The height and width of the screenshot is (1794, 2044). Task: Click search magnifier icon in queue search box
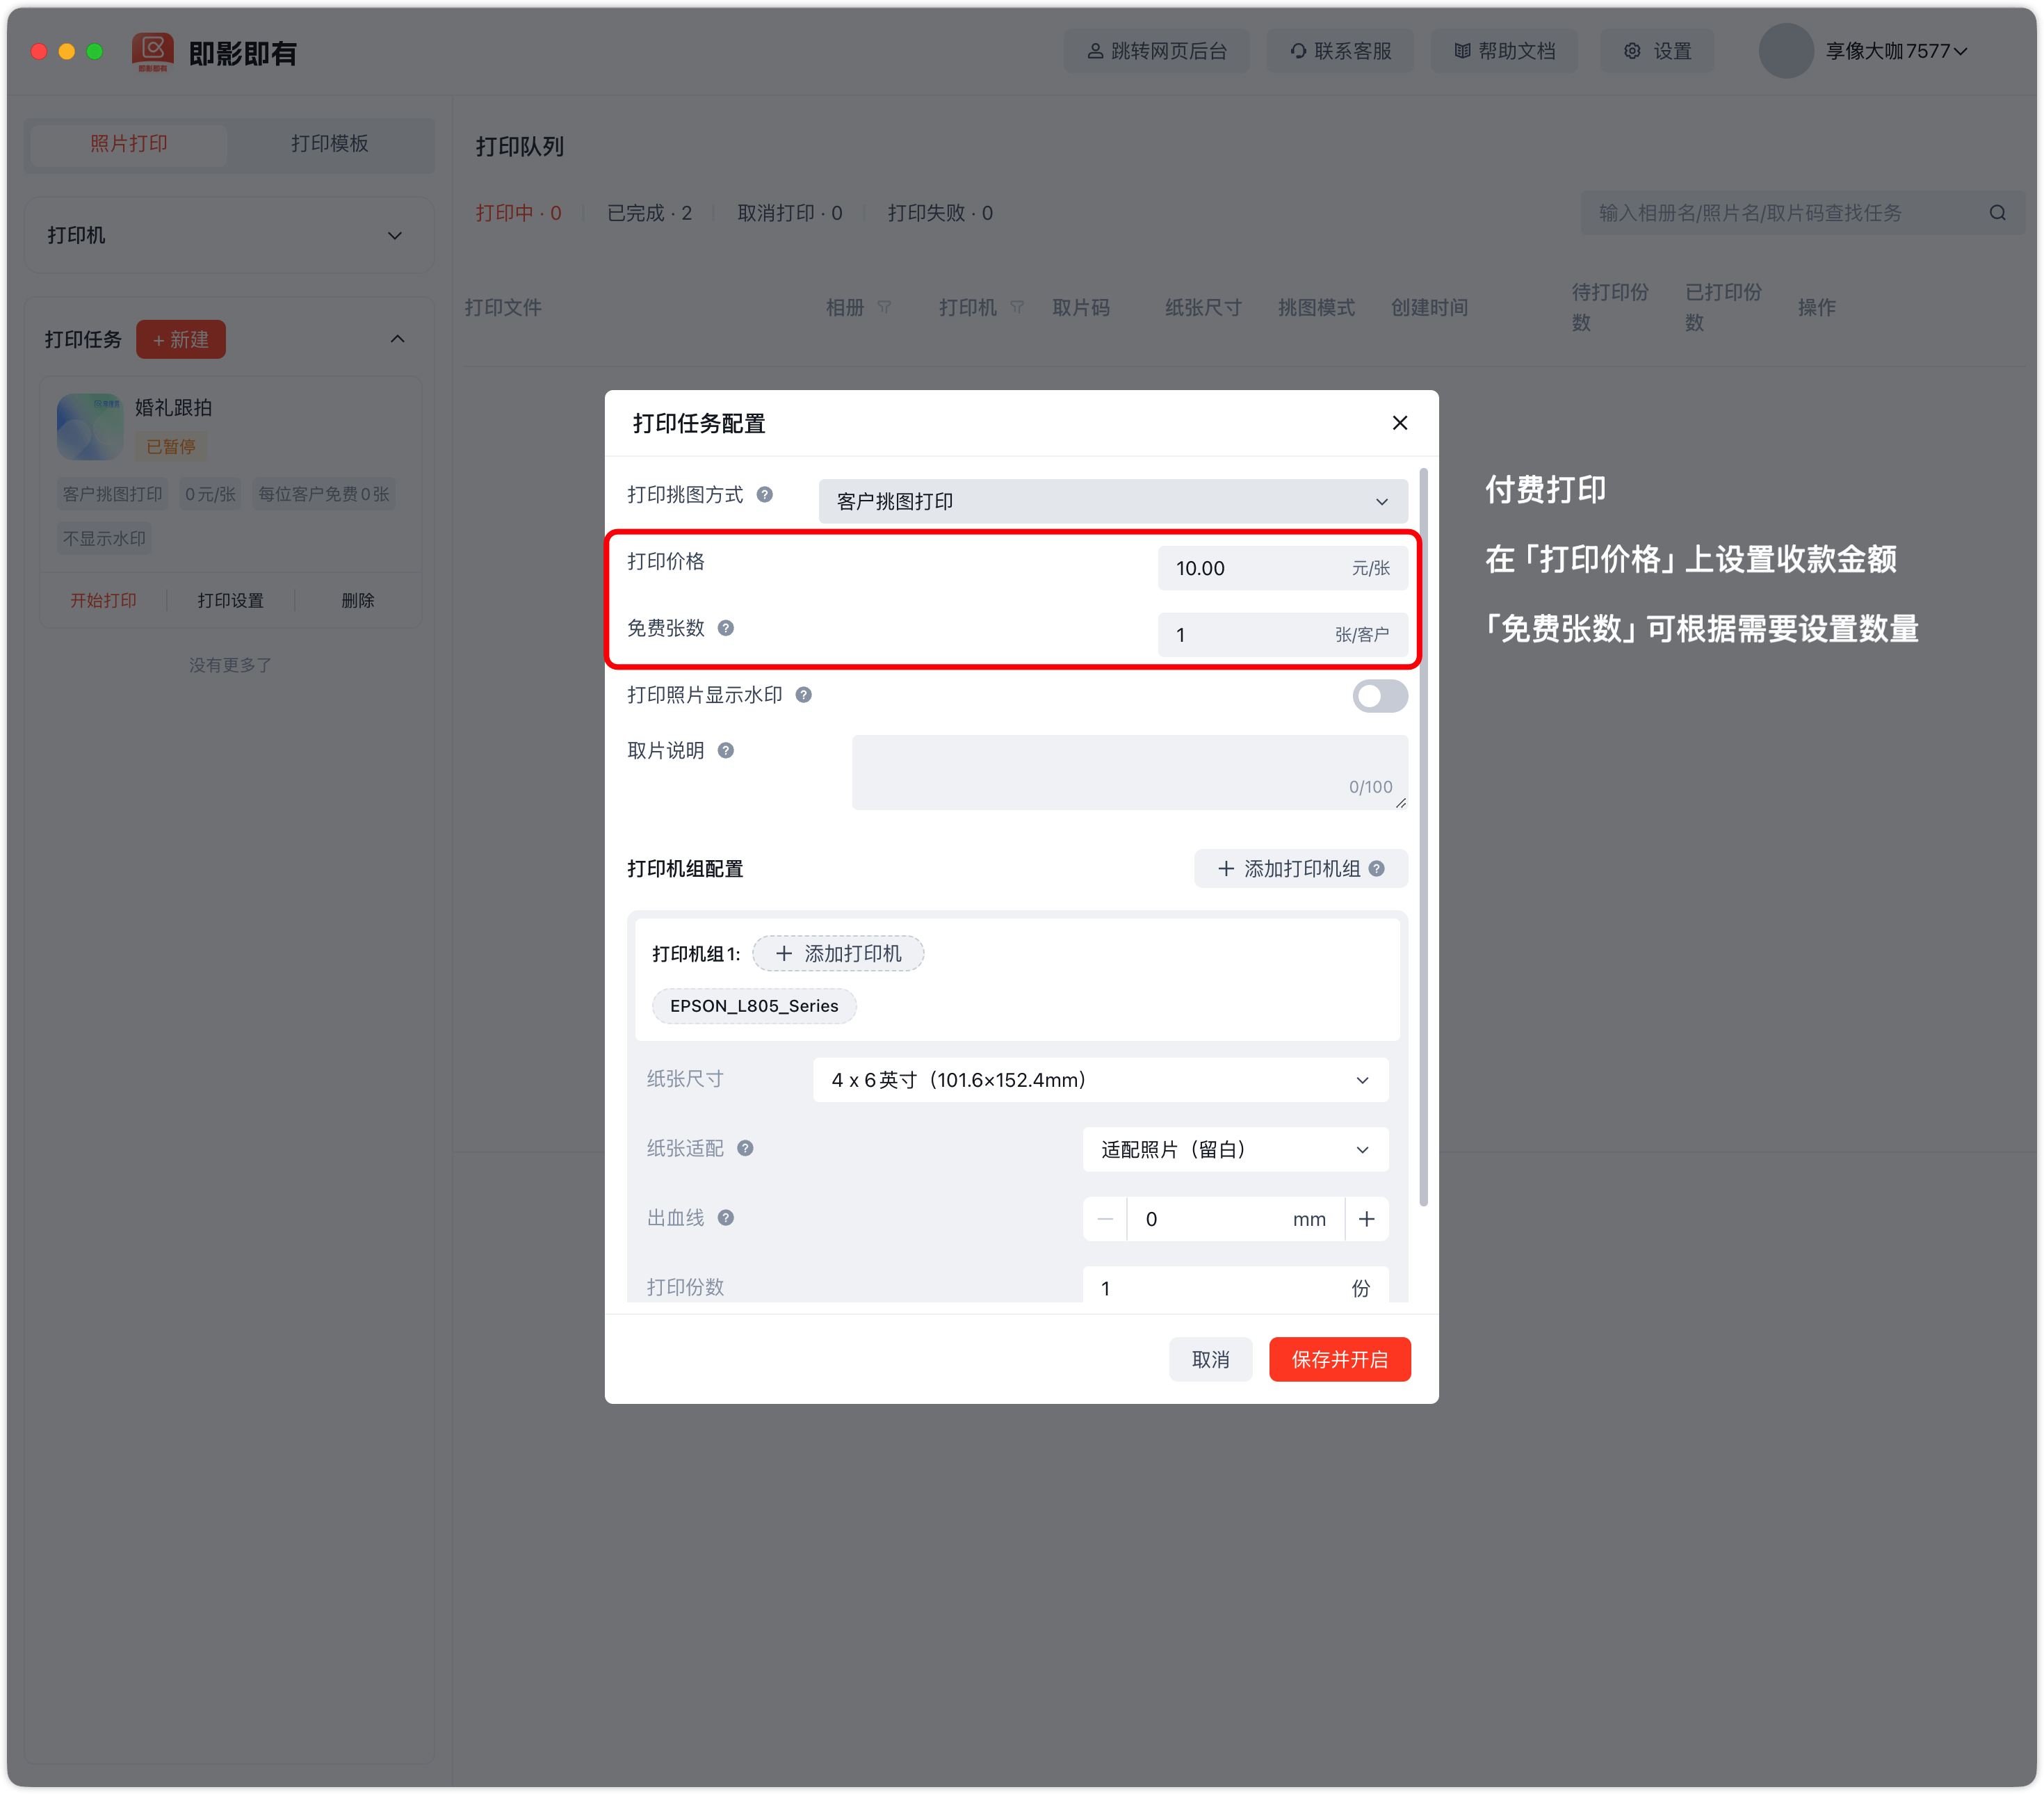pos(1997,213)
